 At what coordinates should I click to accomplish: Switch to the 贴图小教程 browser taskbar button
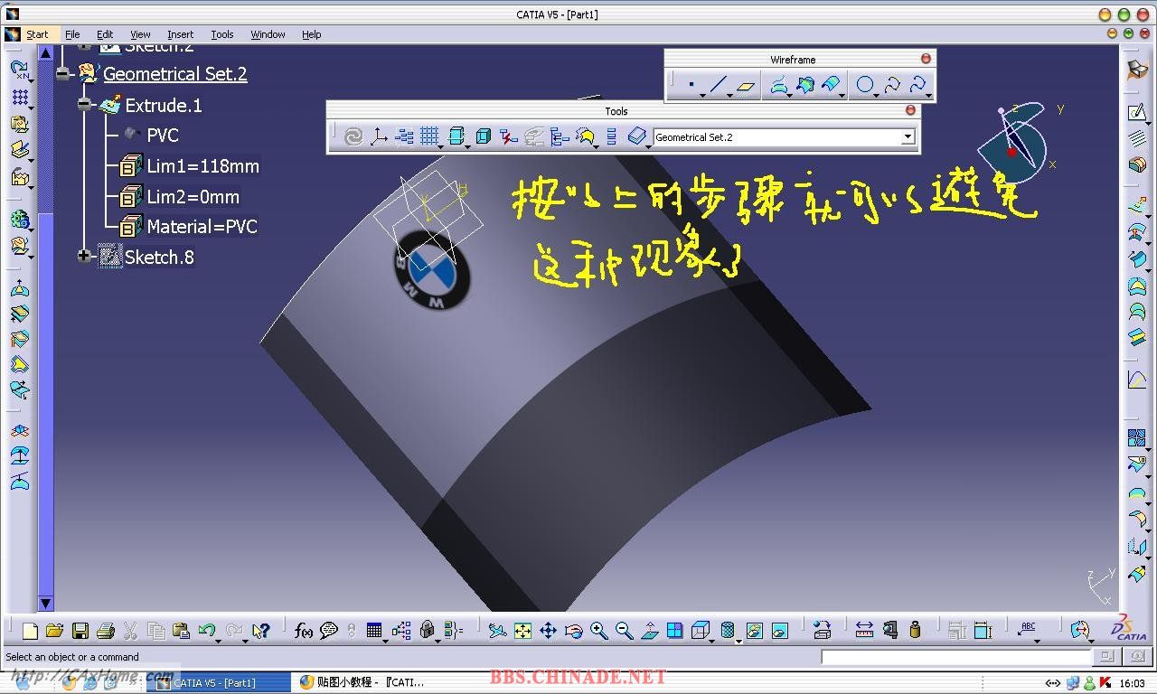[362, 682]
